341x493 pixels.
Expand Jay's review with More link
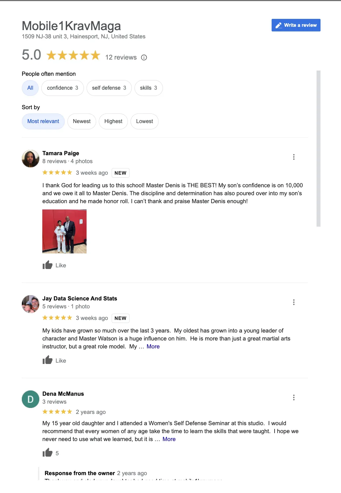[x=153, y=346]
